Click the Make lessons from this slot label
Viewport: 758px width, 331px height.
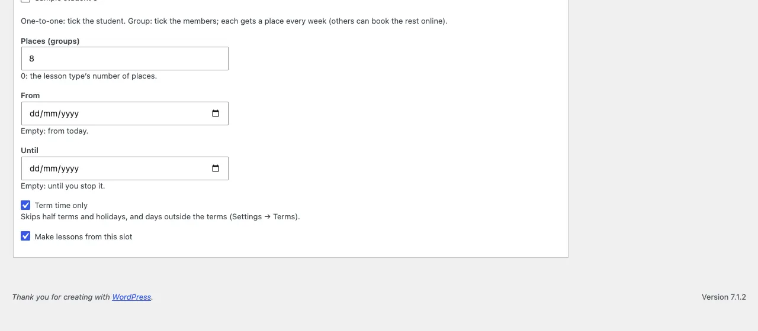(x=83, y=236)
